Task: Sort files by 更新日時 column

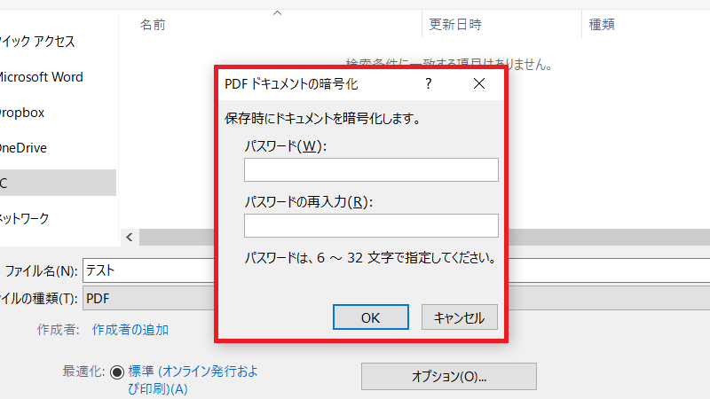Action: (x=454, y=25)
